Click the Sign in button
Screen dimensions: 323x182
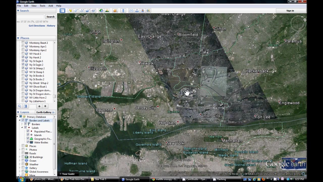pyautogui.click(x=290, y=11)
